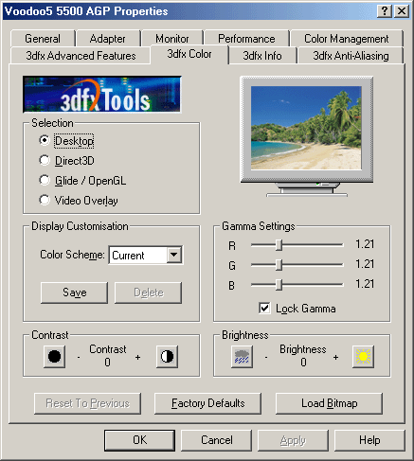414x461 pixels.
Task: Click the title bar question mark help button
Action: pos(385,11)
